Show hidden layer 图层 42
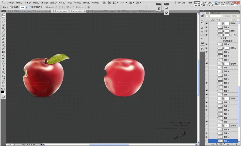 (x=206, y=141)
